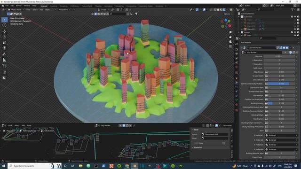The height and width of the screenshot is (169, 301).
Task: Select the Move tool
Action: coord(4,31)
